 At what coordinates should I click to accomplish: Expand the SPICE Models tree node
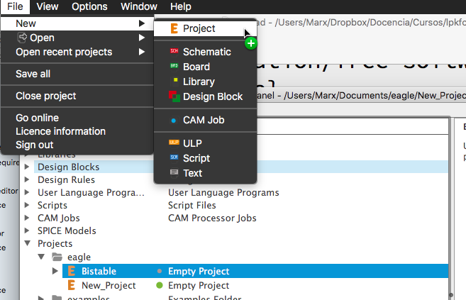[x=28, y=230]
